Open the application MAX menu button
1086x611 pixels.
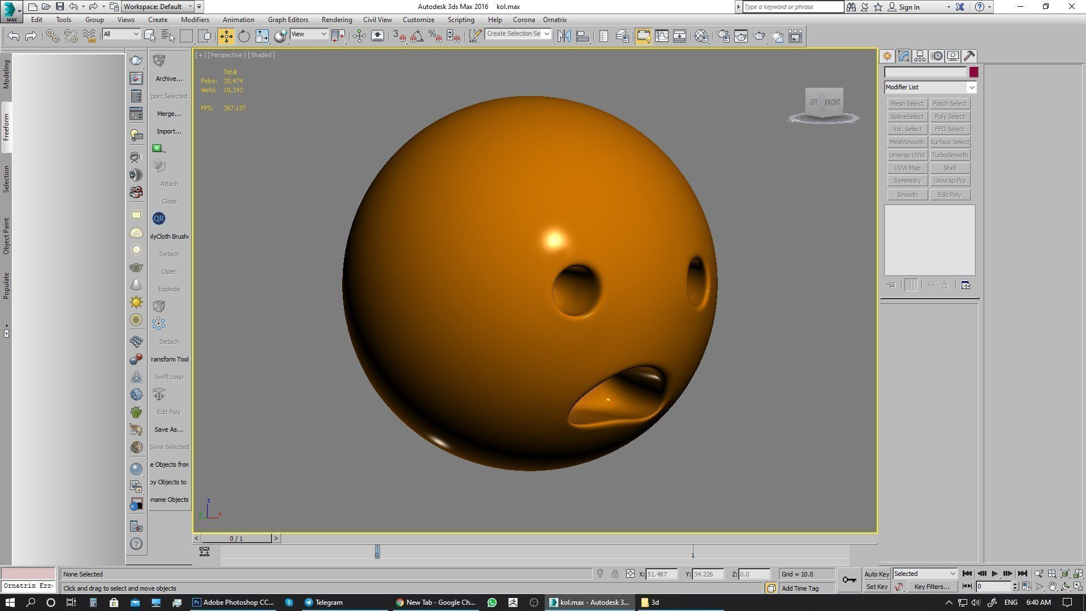pos(11,11)
